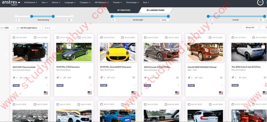Expand the Tracker filter menu

(x=117, y=3)
